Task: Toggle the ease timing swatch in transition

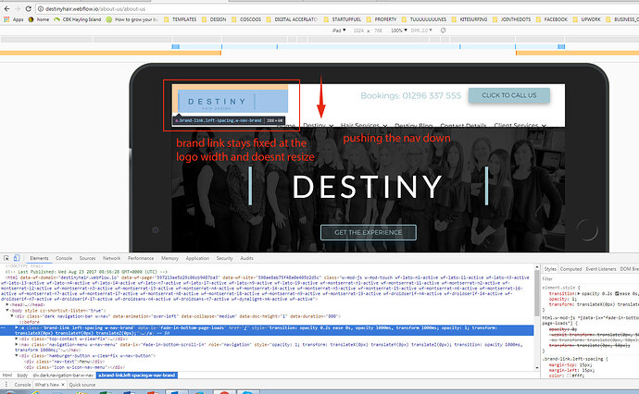Action: (x=617, y=293)
